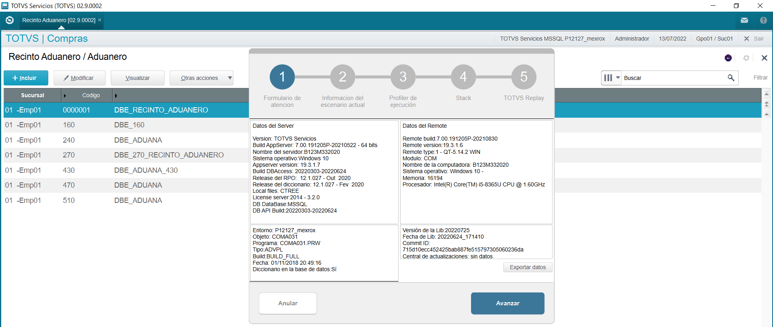The image size is (773, 327).
Task: Click the 13/07/2022 date label
Action: (x=673, y=39)
